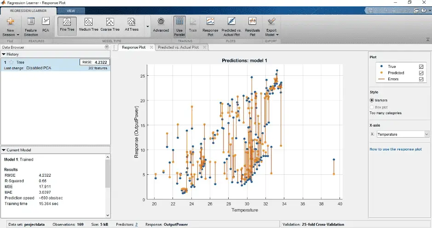Image resolution: width=432 pixels, height=228 pixels.
Task: Uncheck the Predicted data checkbox
Action: 421,73
